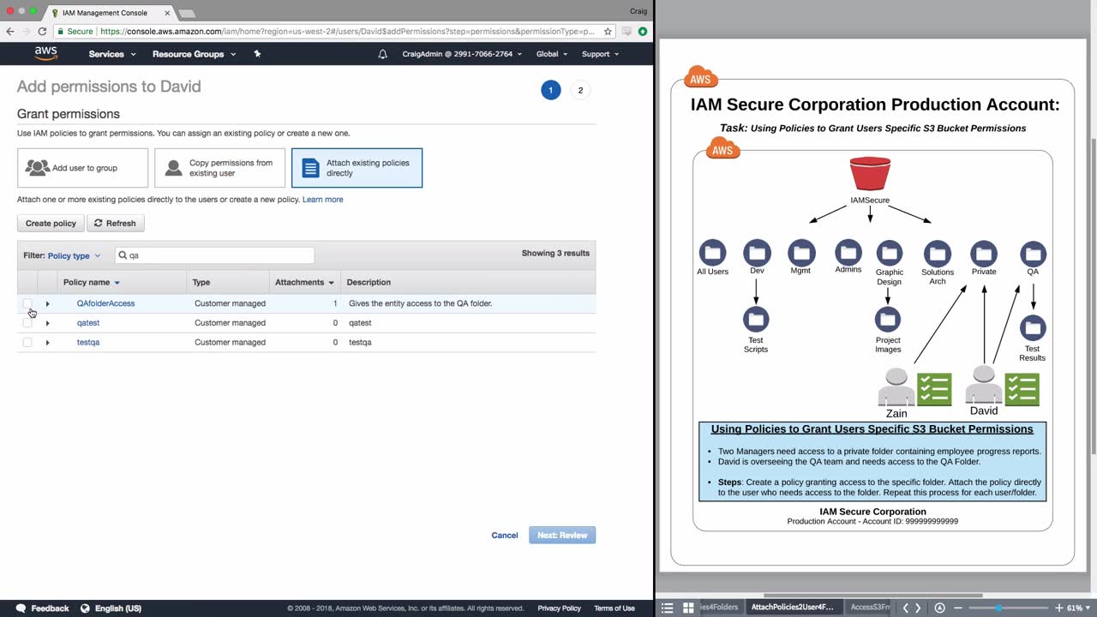Zoom in with the plus icon

pos(1059,608)
